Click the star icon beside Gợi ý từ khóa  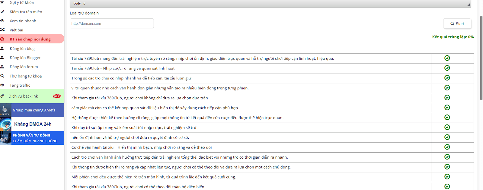pos(2,2)
